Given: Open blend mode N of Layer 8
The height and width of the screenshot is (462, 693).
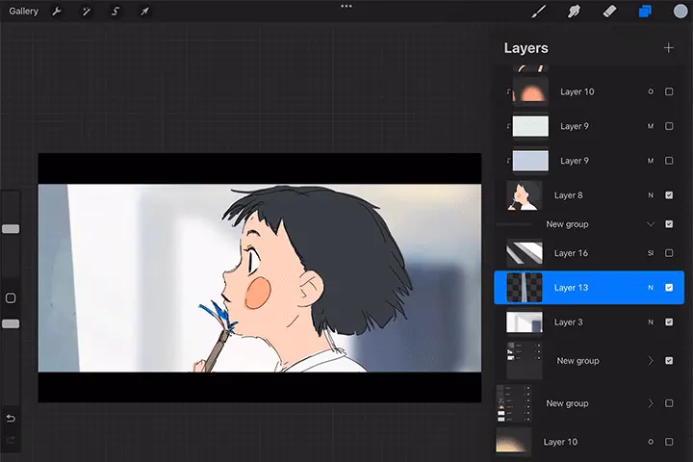Looking at the screenshot, I should tap(651, 195).
